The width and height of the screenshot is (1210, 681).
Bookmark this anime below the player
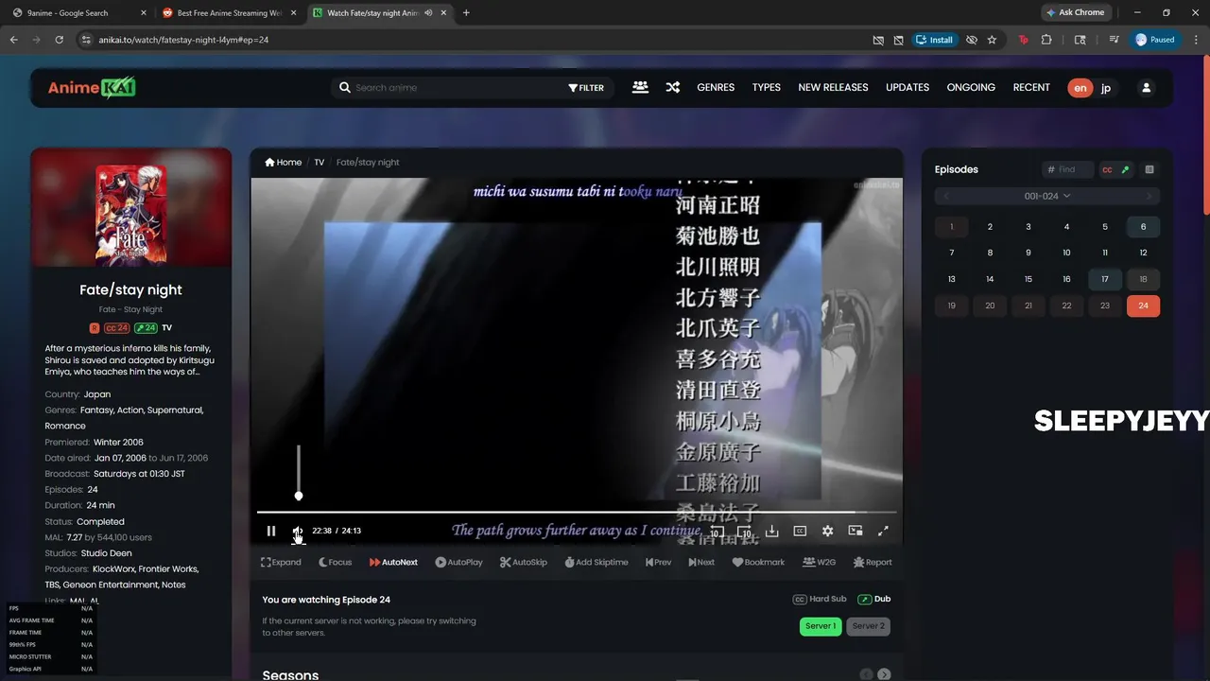point(758,562)
